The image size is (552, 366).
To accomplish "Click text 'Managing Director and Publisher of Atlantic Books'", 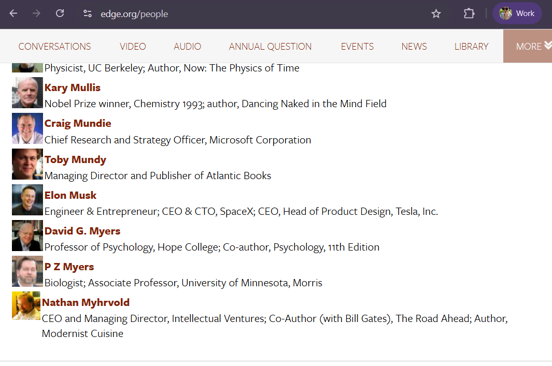I will (158, 175).
